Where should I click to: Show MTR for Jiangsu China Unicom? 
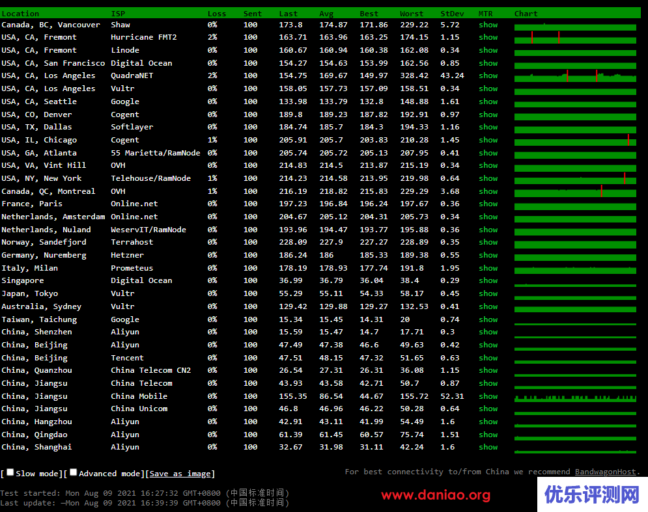coord(488,409)
